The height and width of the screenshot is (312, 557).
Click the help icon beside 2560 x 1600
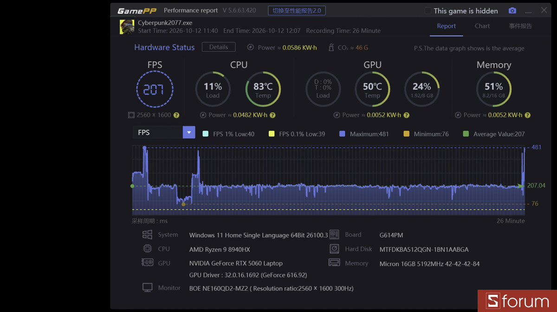tap(176, 115)
